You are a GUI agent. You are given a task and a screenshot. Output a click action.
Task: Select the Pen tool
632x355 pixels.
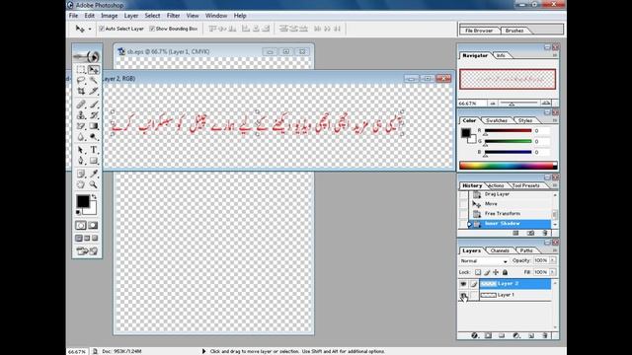(81, 161)
